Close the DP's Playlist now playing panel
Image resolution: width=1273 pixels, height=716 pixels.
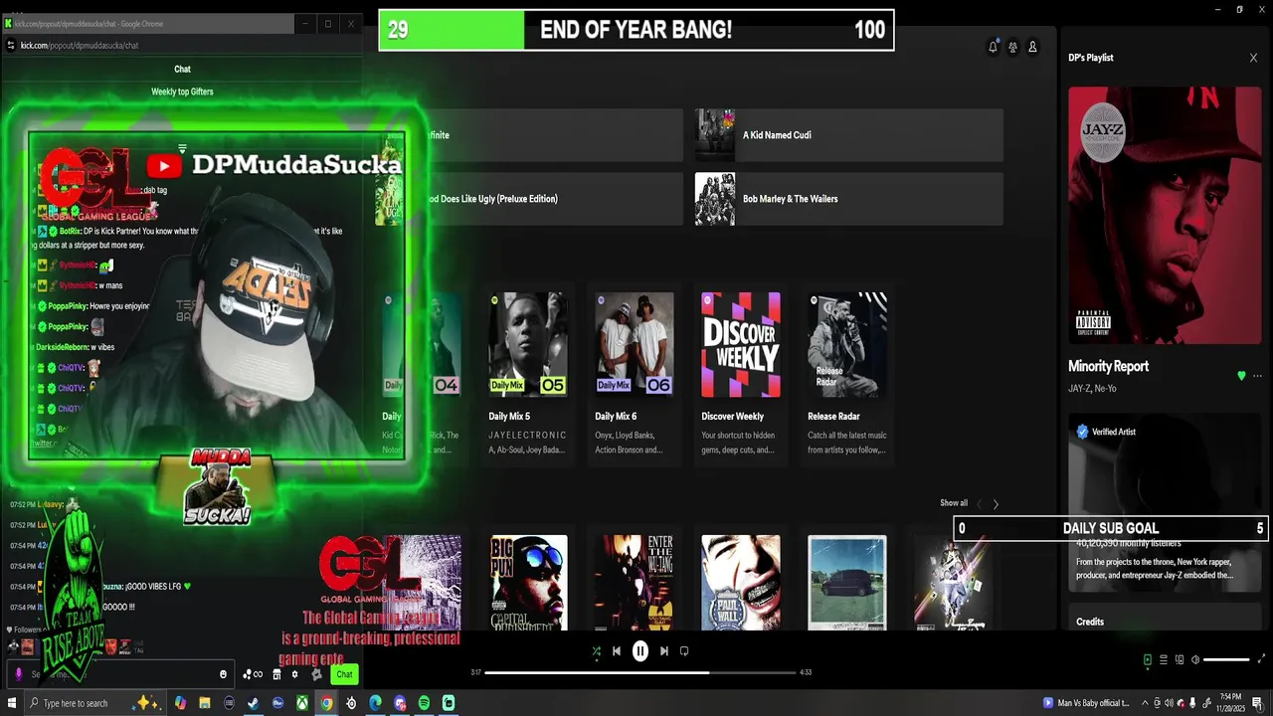[x=1253, y=58]
